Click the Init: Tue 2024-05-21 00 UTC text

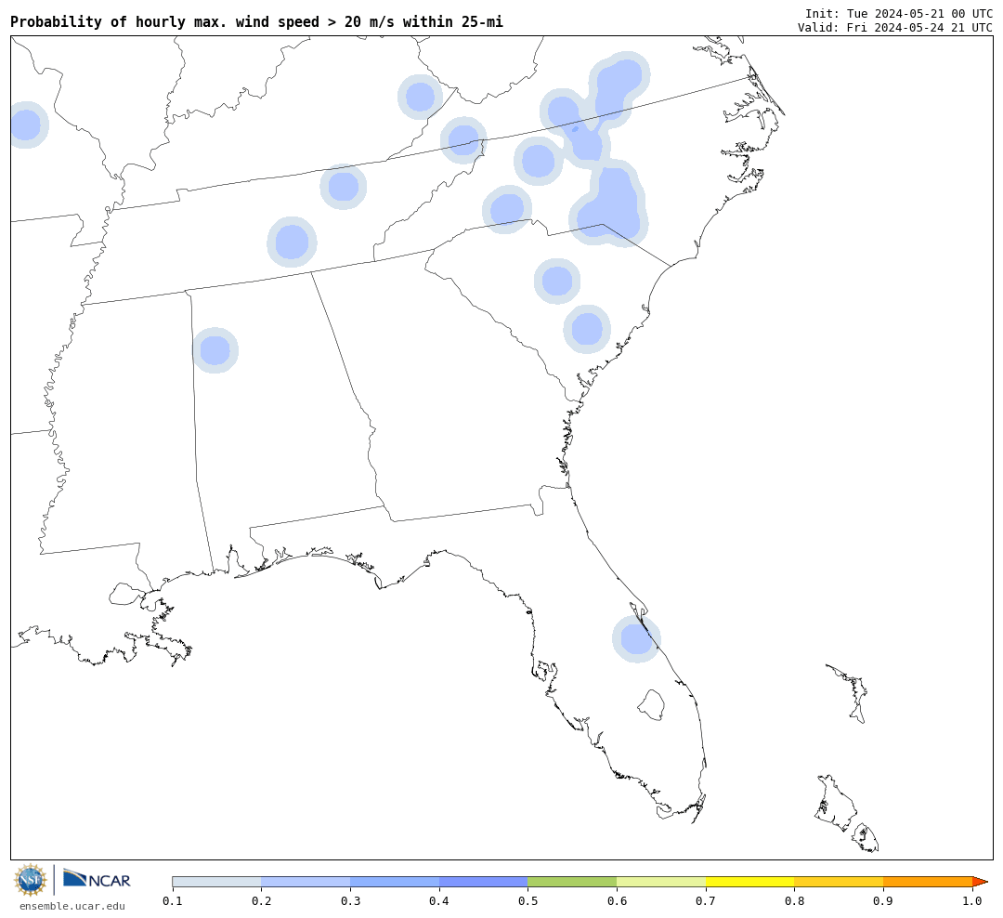899,13
